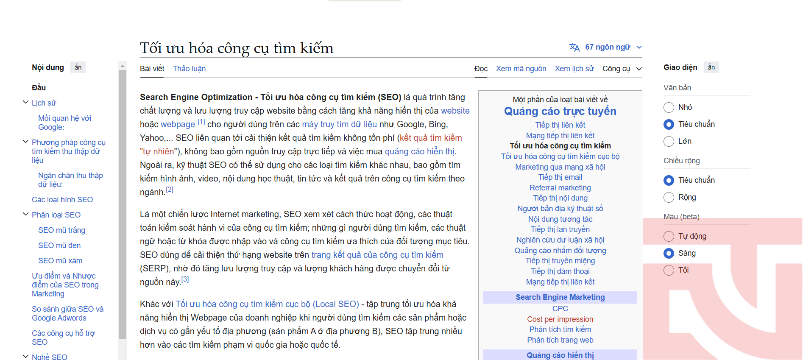Click the contents scrollbar up arrow
The image size is (803, 360).
(123, 66)
